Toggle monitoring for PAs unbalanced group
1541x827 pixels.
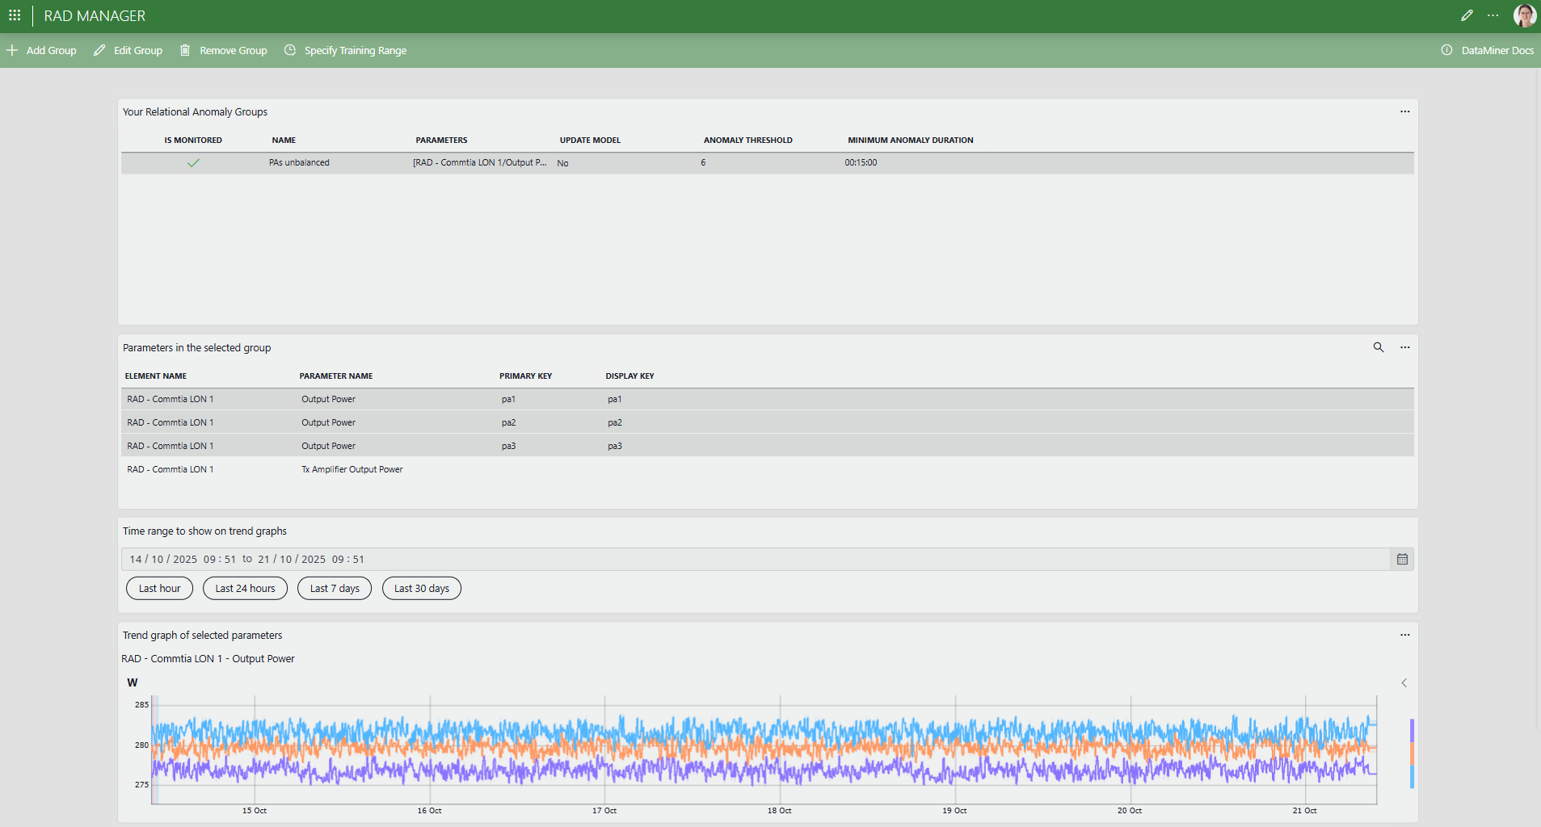click(x=193, y=162)
